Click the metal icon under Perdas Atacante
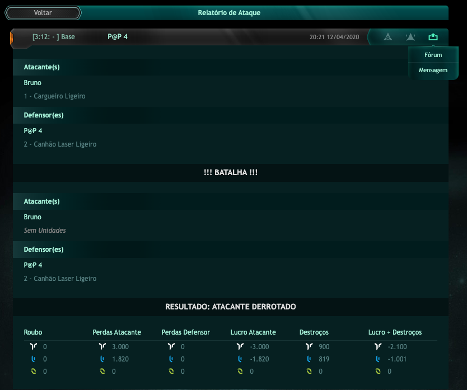The image size is (467, 390). click(102, 346)
